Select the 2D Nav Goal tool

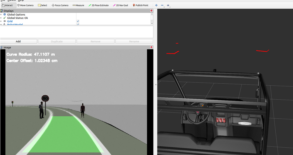(120, 5)
